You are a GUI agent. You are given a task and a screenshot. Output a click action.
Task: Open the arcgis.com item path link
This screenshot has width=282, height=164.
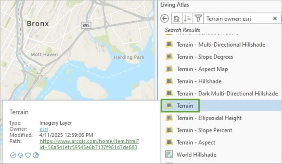pyautogui.click(x=89, y=144)
